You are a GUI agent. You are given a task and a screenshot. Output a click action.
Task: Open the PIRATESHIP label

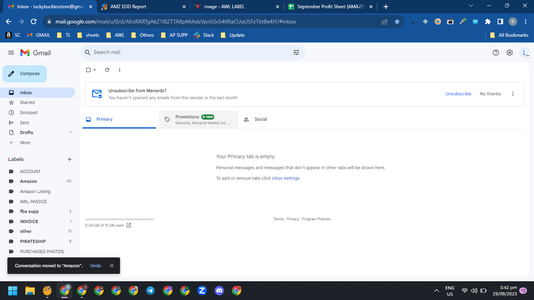[38, 241]
